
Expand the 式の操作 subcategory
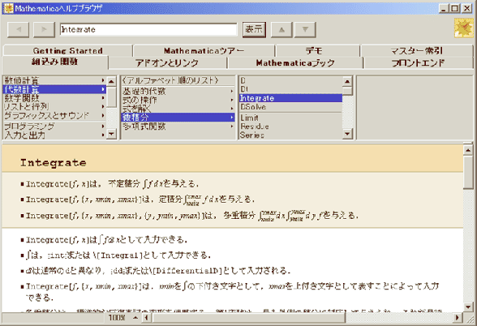pyautogui.click(x=178, y=100)
